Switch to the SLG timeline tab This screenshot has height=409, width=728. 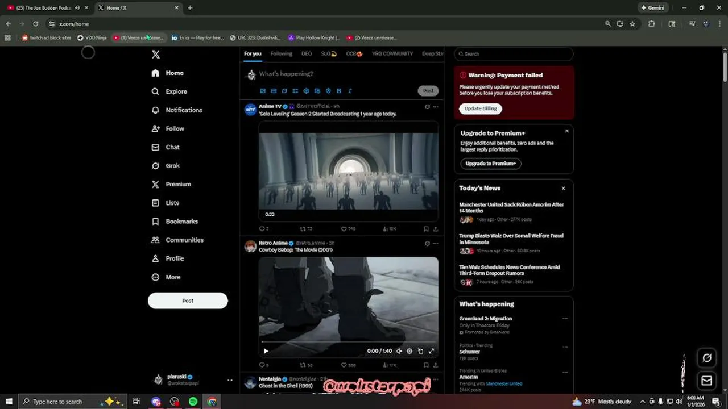click(329, 54)
